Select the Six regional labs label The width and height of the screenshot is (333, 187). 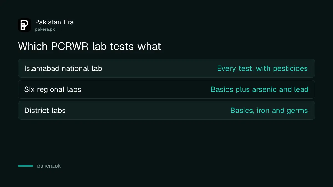[53, 89]
